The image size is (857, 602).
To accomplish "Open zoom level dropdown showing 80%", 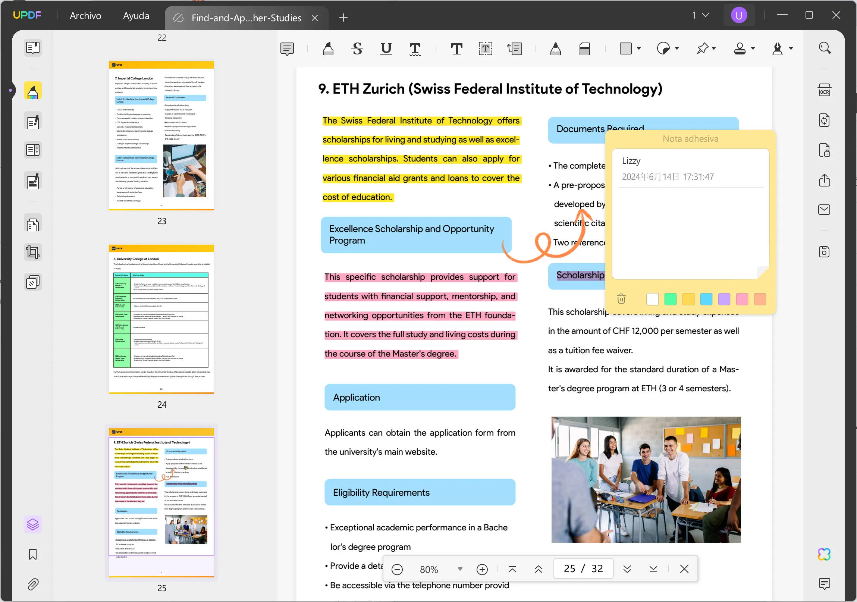I will click(461, 568).
